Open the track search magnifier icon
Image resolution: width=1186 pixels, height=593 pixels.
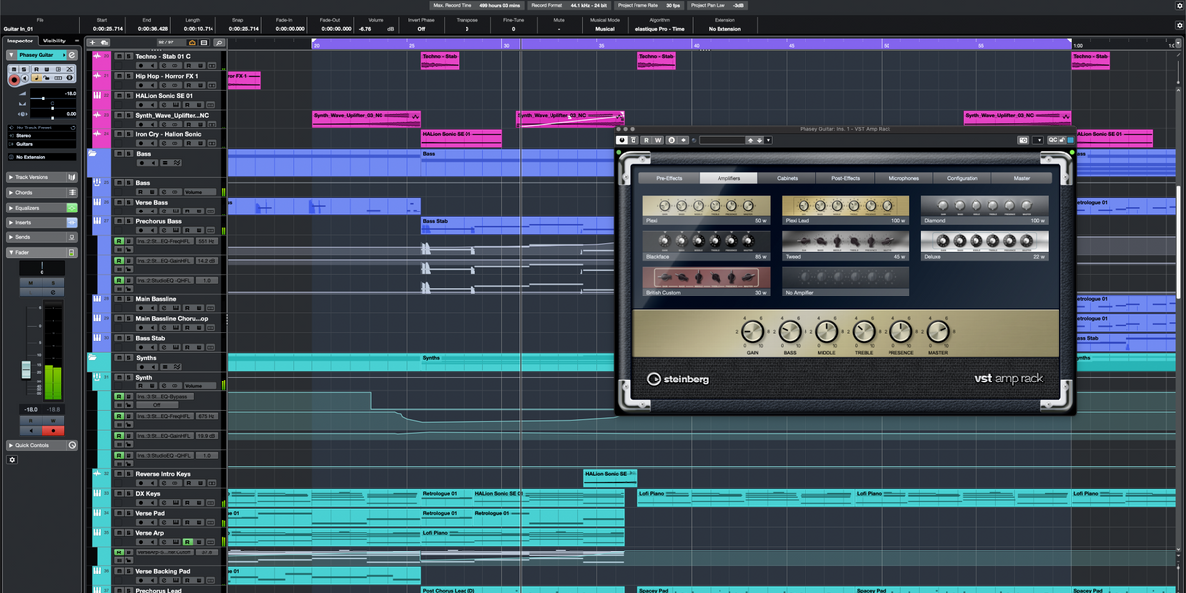coord(219,42)
